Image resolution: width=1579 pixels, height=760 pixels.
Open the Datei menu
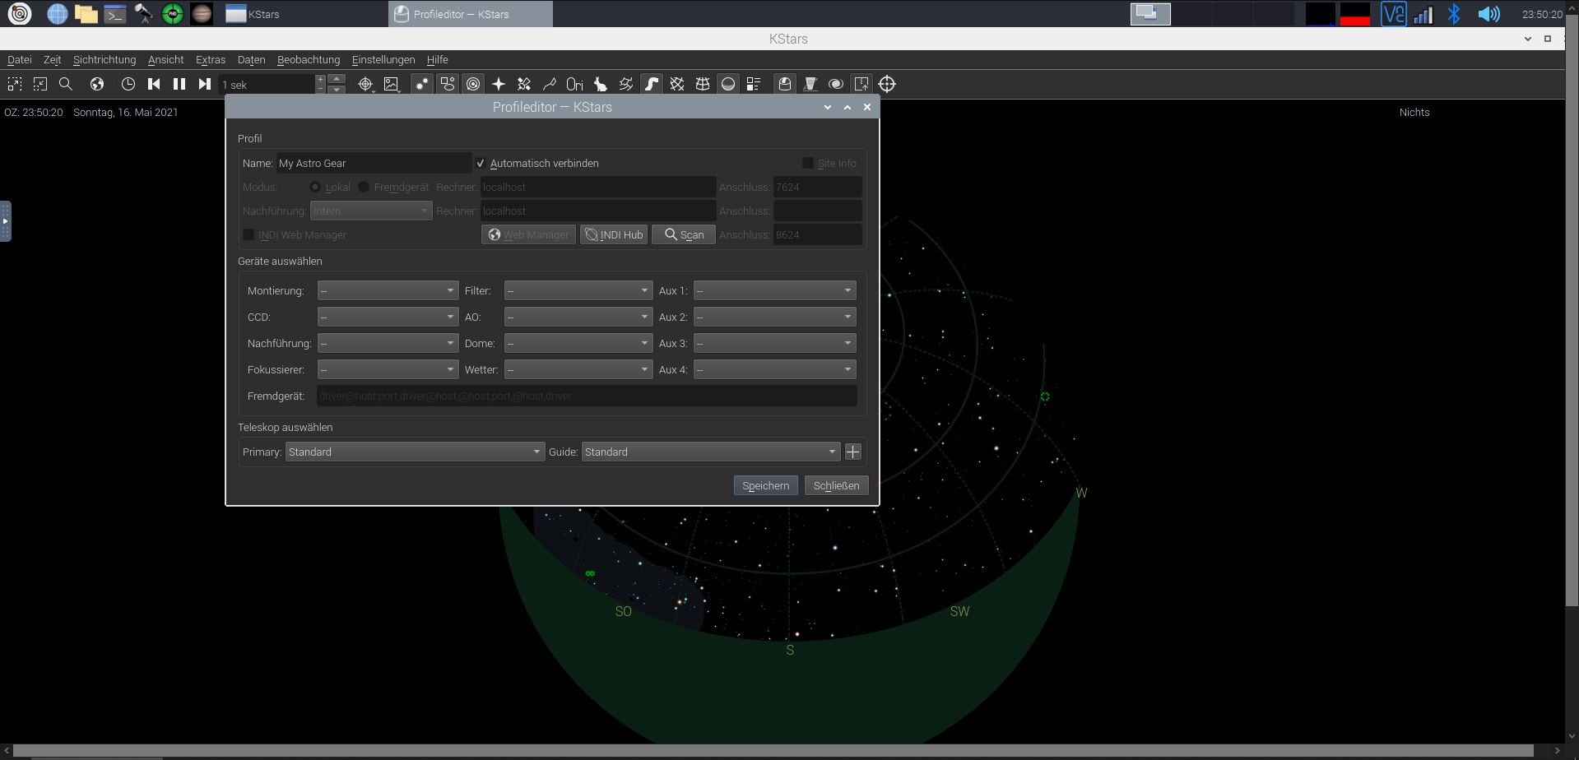(20, 59)
